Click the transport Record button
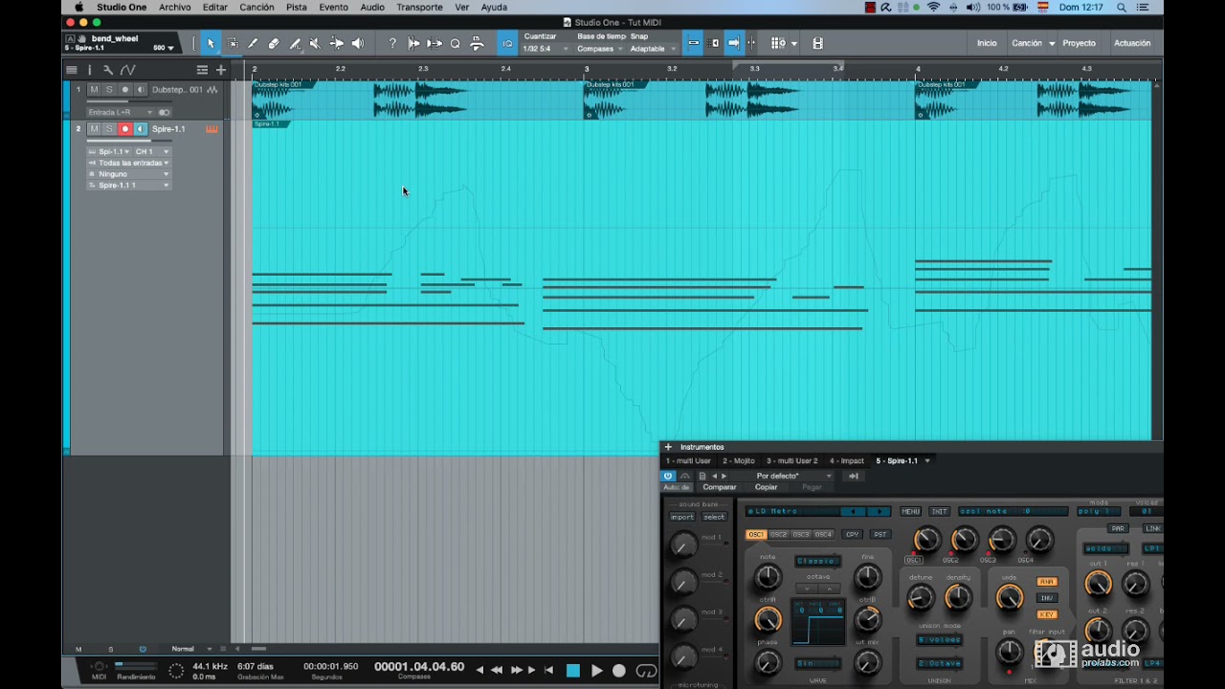 point(619,671)
